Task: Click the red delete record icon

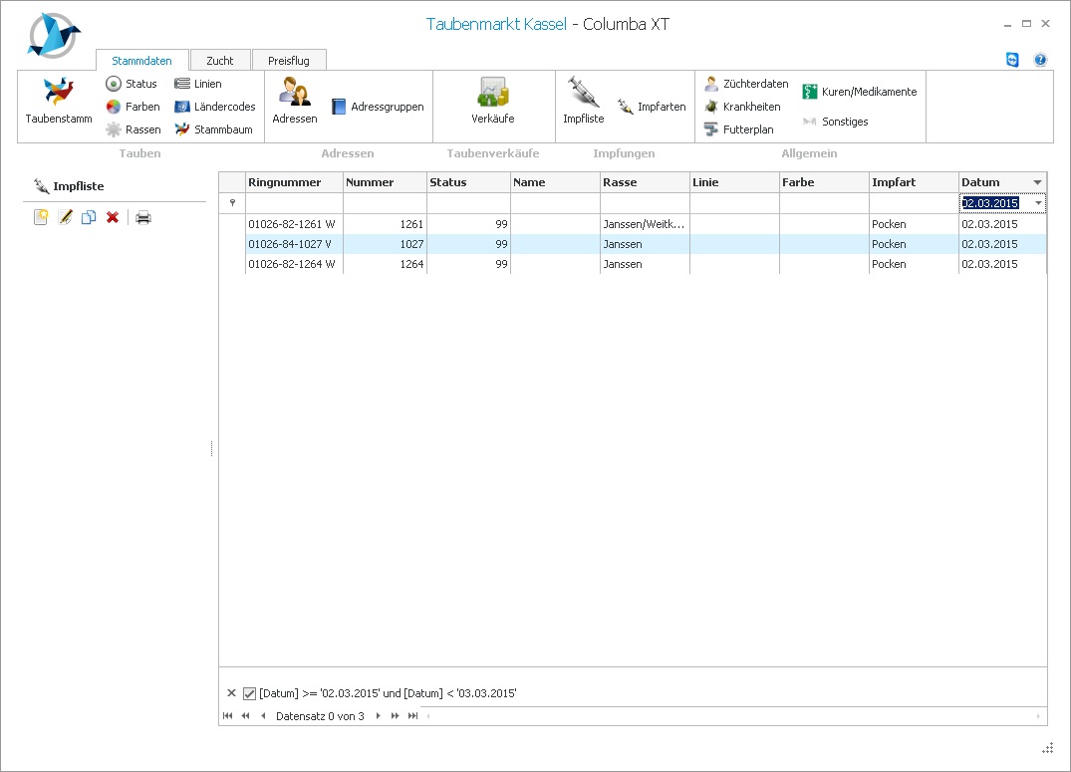Action: coord(113,217)
